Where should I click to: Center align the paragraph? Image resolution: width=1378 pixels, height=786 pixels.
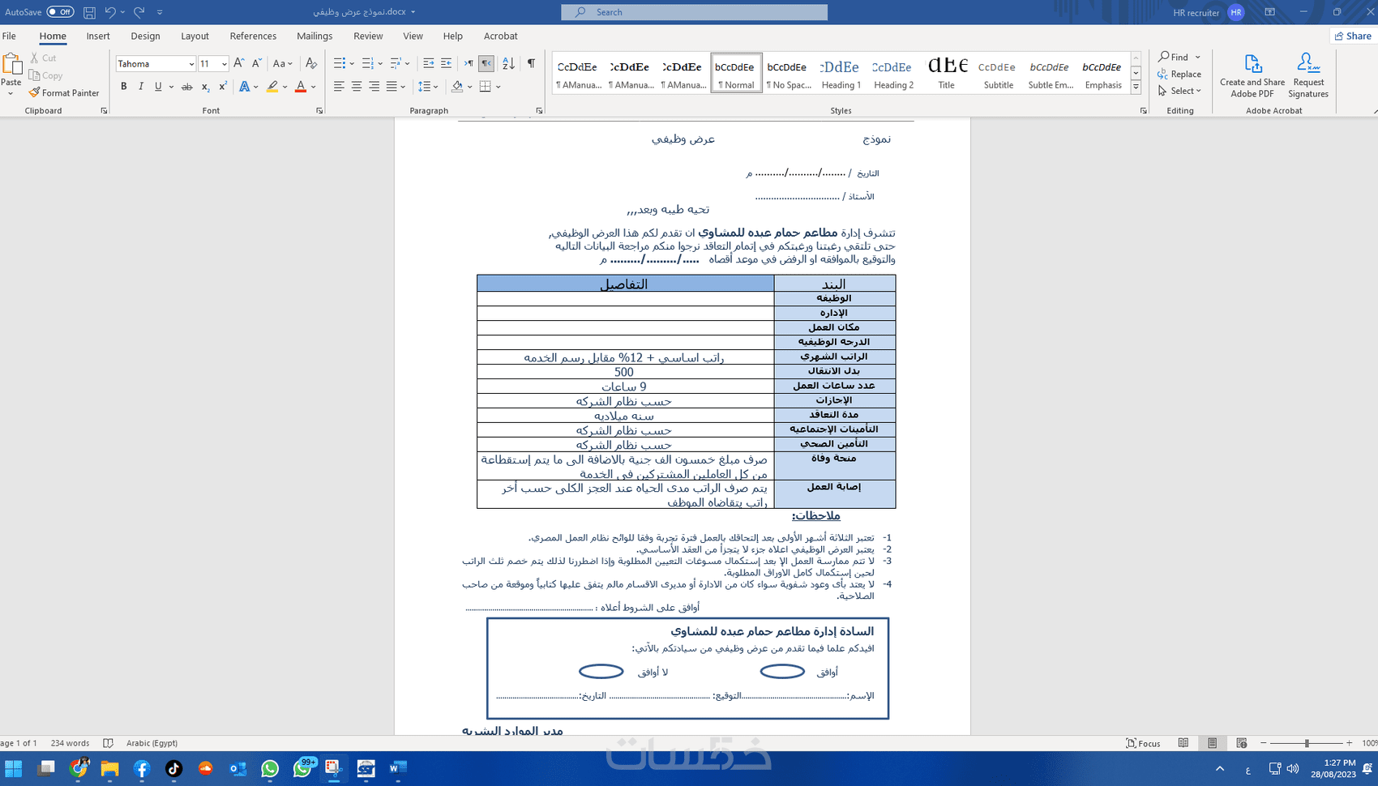coord(357,87)
